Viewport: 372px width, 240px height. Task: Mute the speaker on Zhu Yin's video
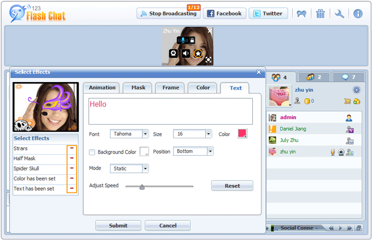click(x=186, y=54)
